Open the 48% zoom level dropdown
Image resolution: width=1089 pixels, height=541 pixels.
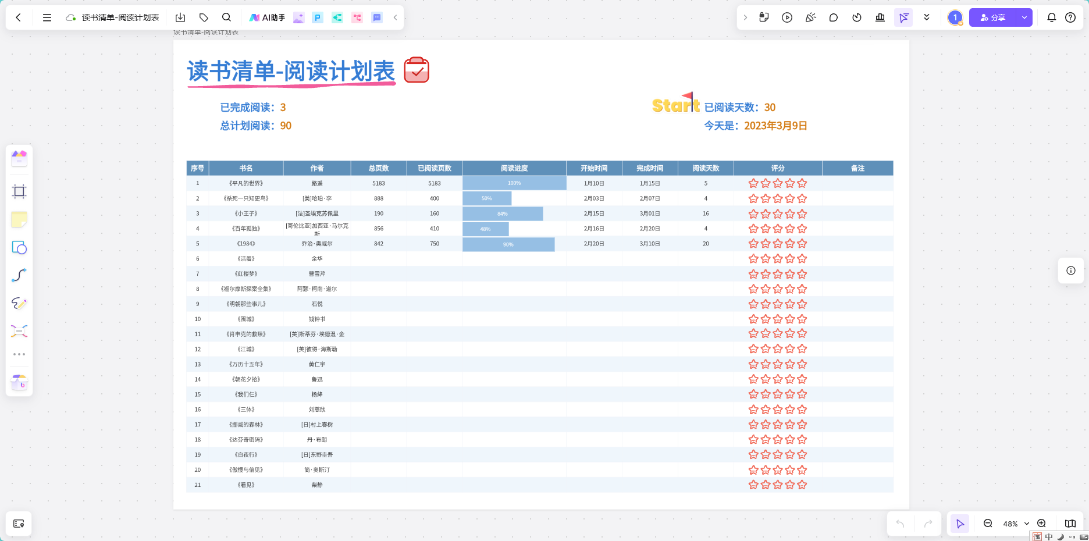(1016, 524)
